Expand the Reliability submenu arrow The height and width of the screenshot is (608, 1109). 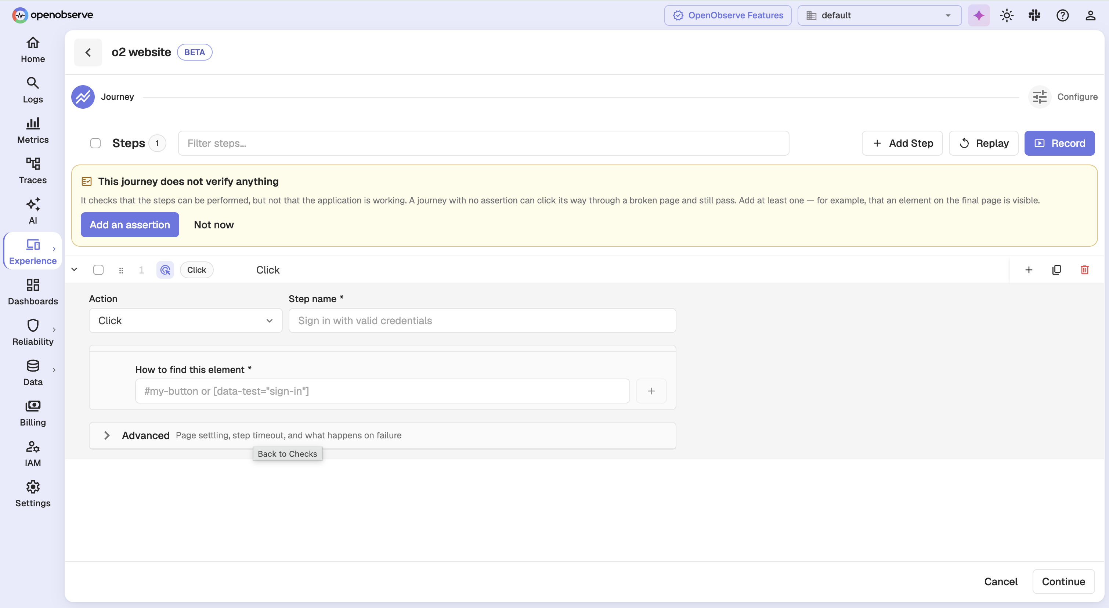[54, 330]
